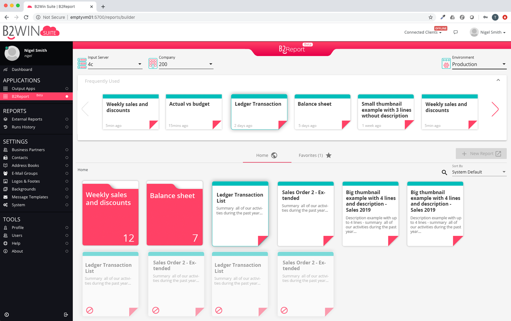Screen dimensions: 511x321
Task: Select B2Report in sidebar
Action: point(36,96)
